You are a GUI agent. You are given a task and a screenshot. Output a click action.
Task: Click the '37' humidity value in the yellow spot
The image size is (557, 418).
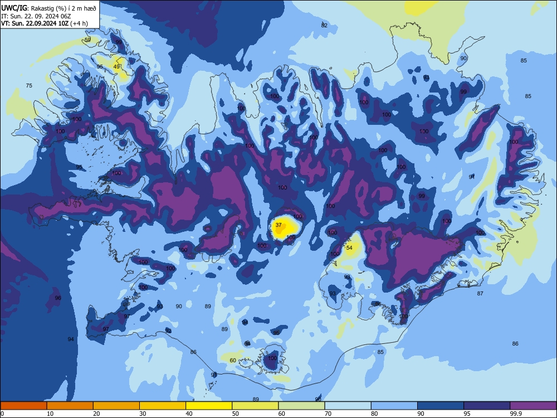point(278,225)
